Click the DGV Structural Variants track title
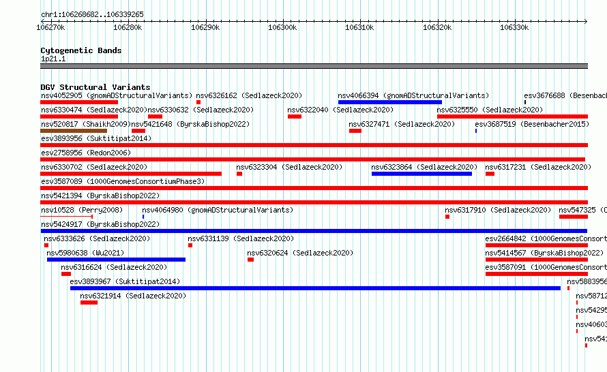Viewport: 607px width, 372px height. point(95,87)
